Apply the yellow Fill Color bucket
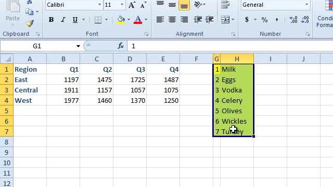333x187 pixels. coord(121,20)
